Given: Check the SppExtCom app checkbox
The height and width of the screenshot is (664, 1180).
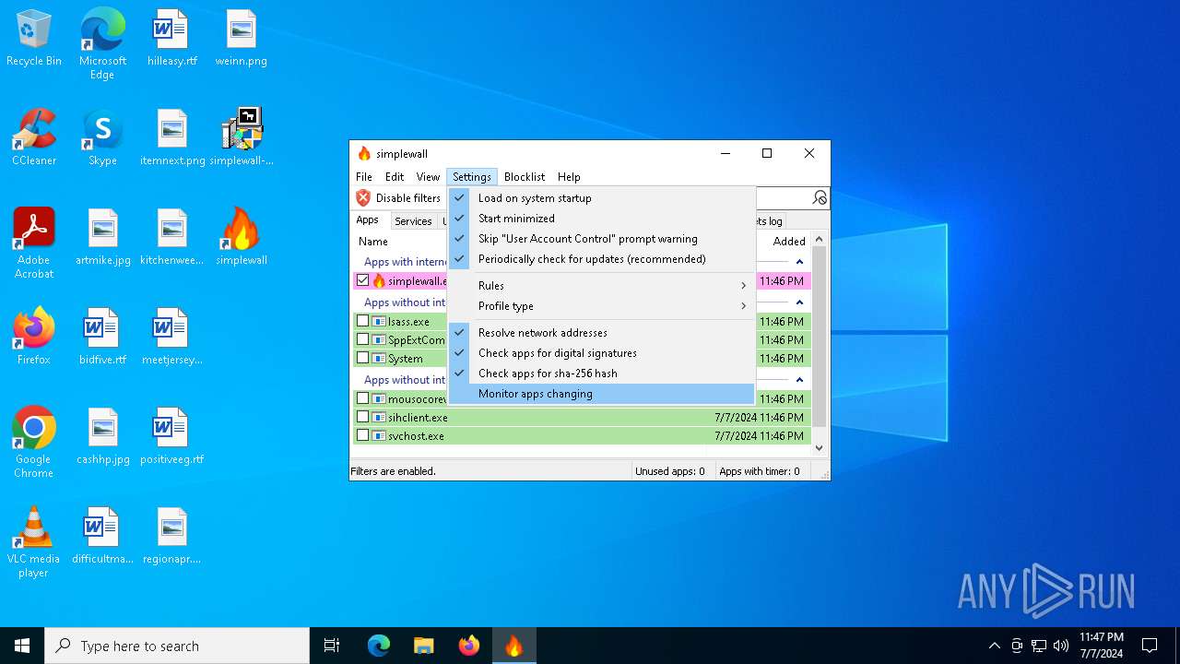Looking at the screenshot, I should tap(363, 339).
